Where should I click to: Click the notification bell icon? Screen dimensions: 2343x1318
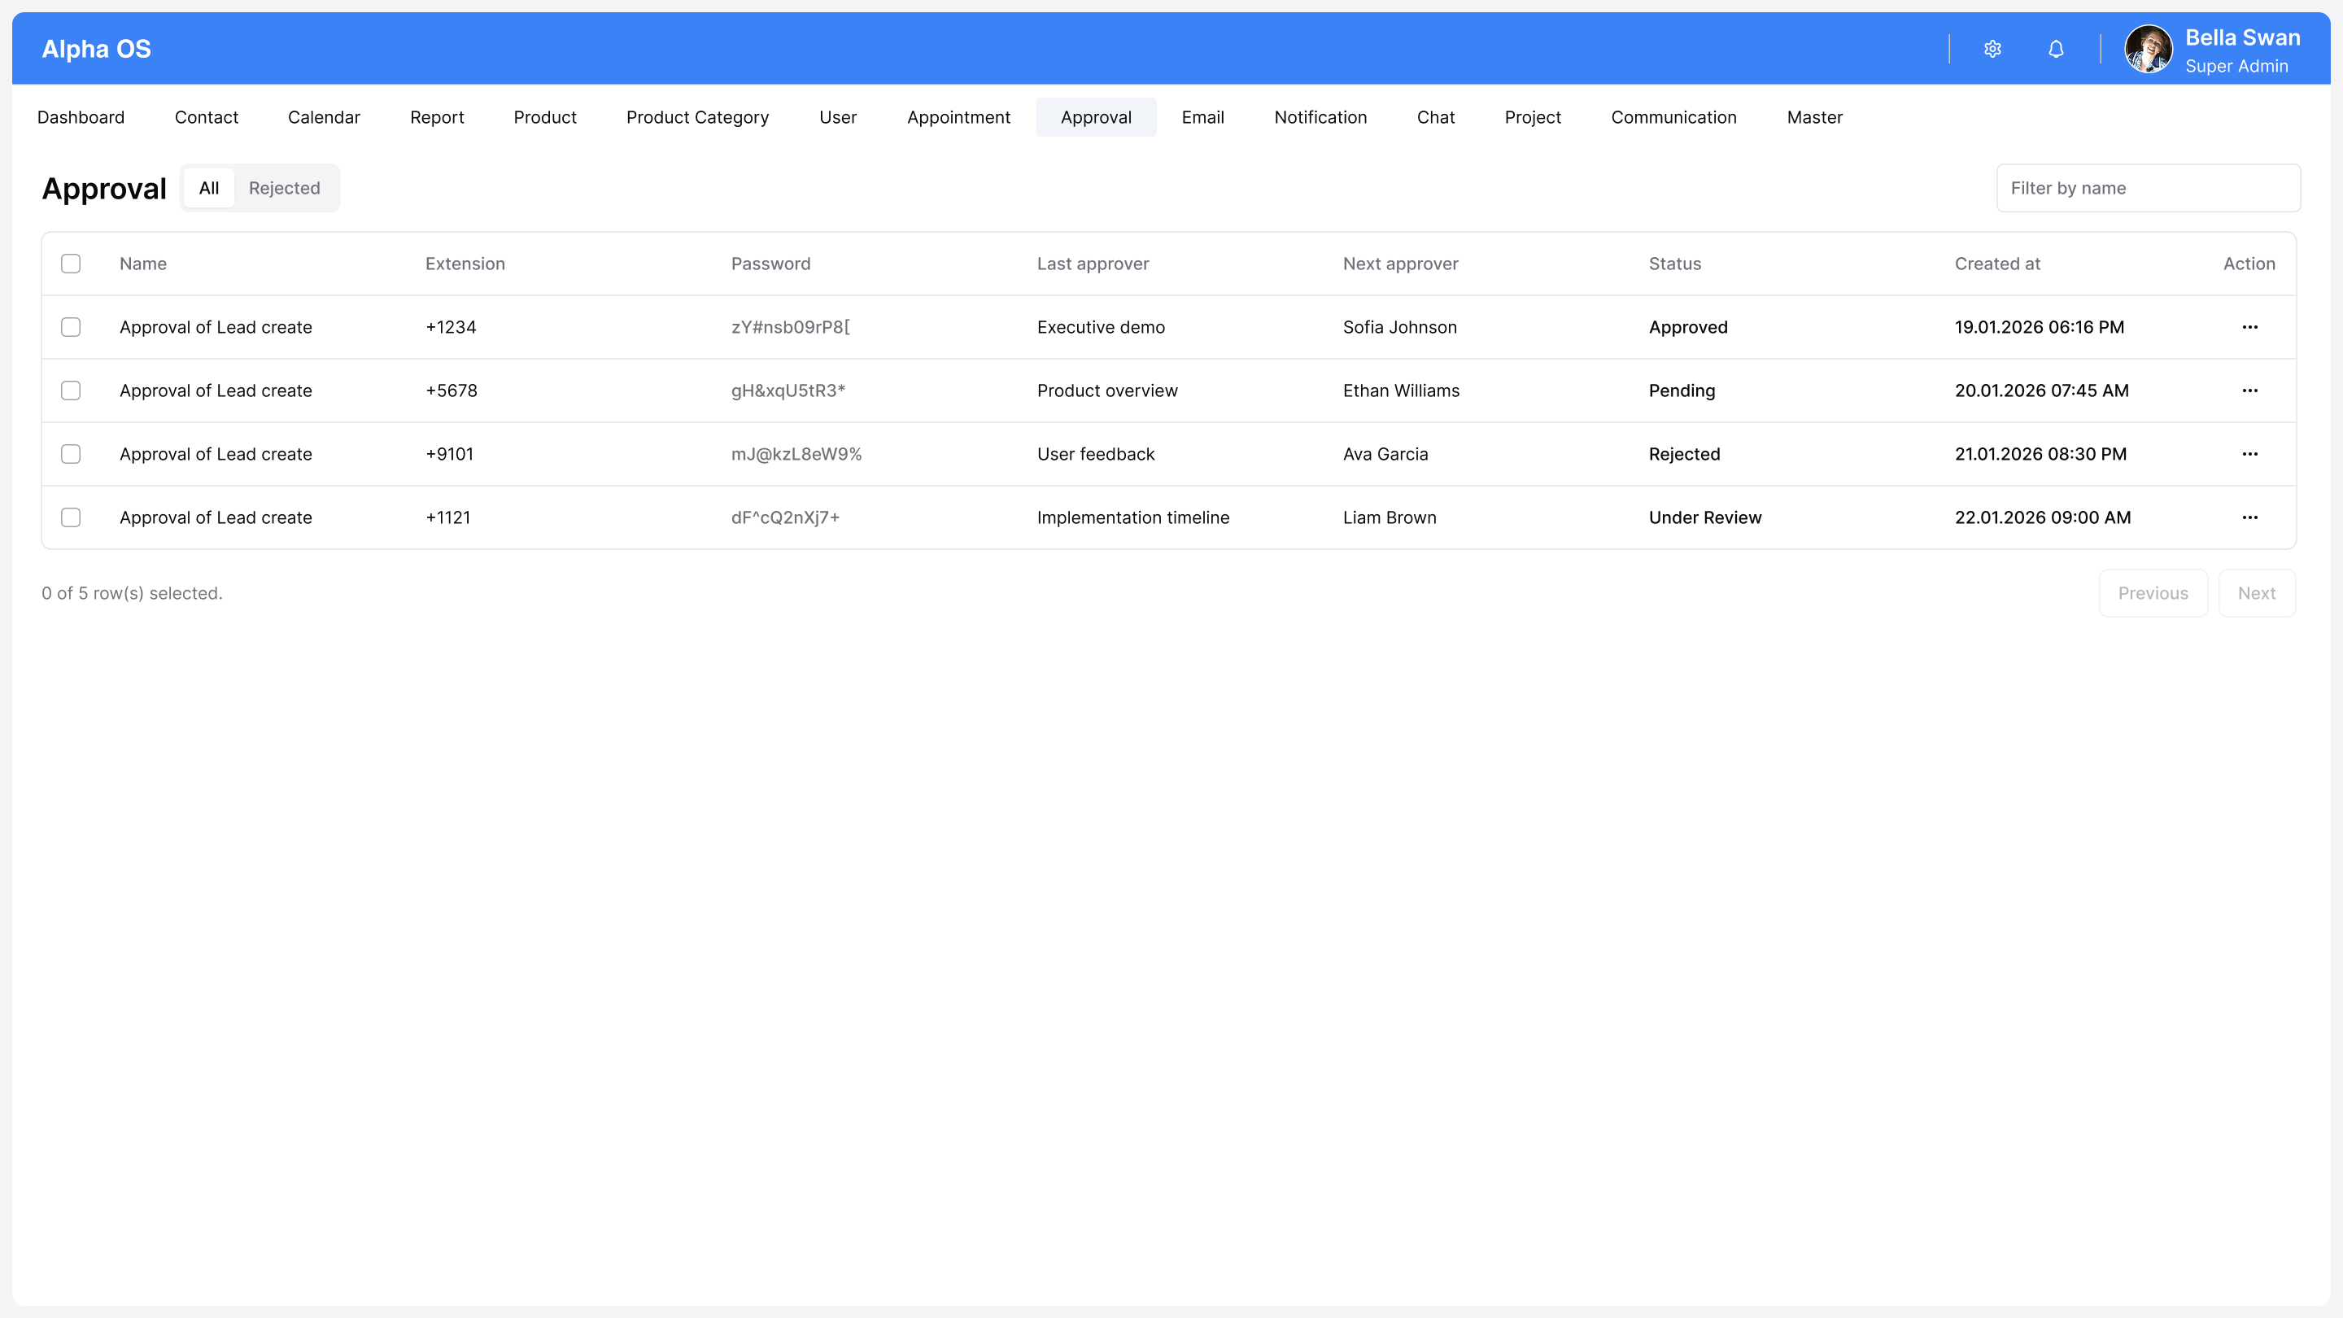click(x=2056, y=49)
